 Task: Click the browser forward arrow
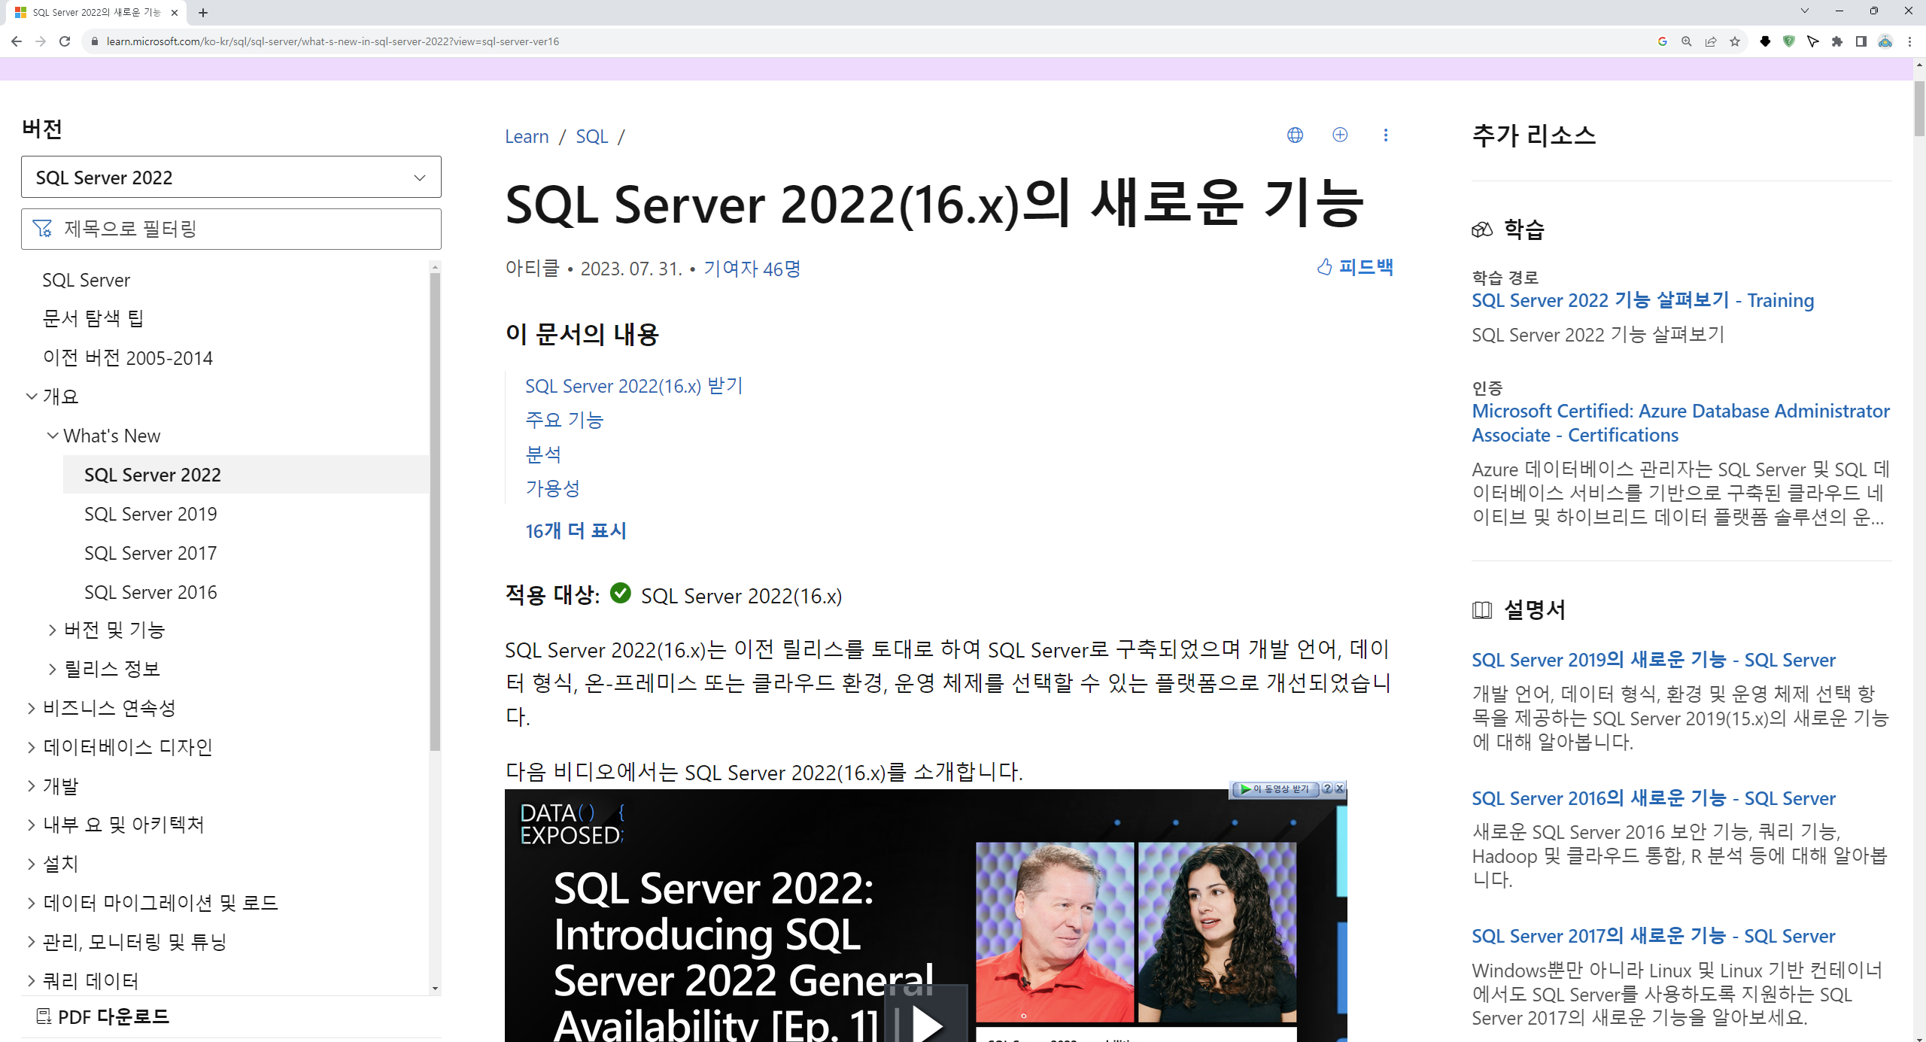click(41, 41)
